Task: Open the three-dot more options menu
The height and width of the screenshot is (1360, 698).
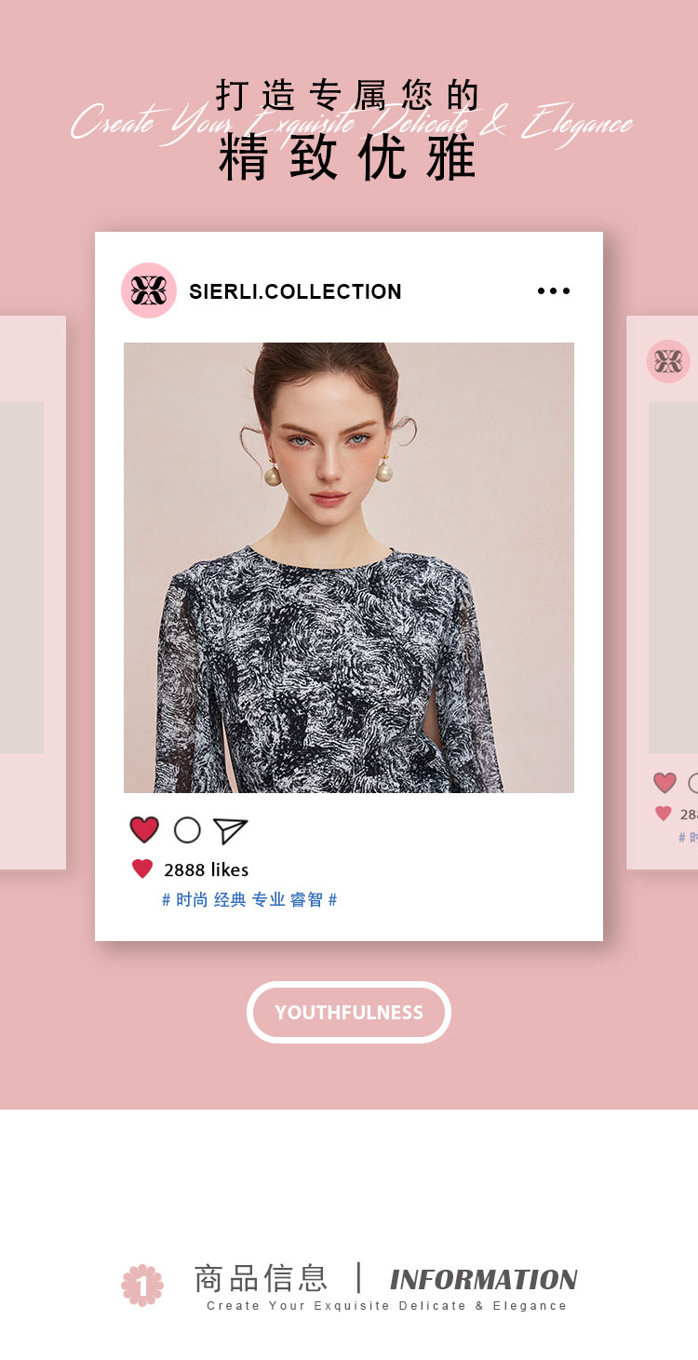Action: 554,291
